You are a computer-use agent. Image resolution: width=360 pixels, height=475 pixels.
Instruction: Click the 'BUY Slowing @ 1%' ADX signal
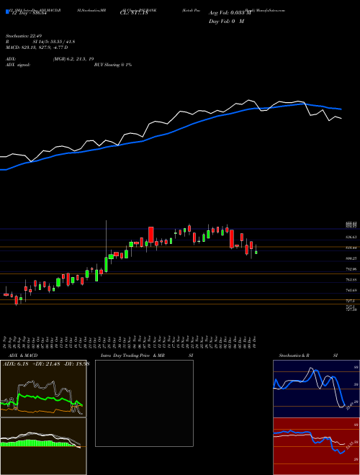pos(113,65)
